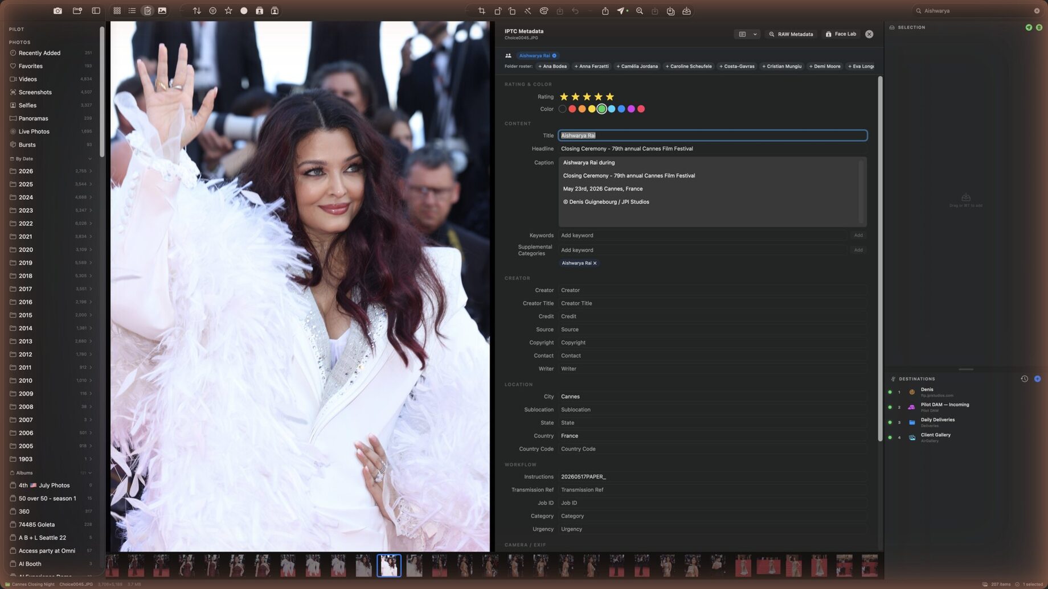
Task: Expand the 2026 date folder
Action: [x=91, y=171]
